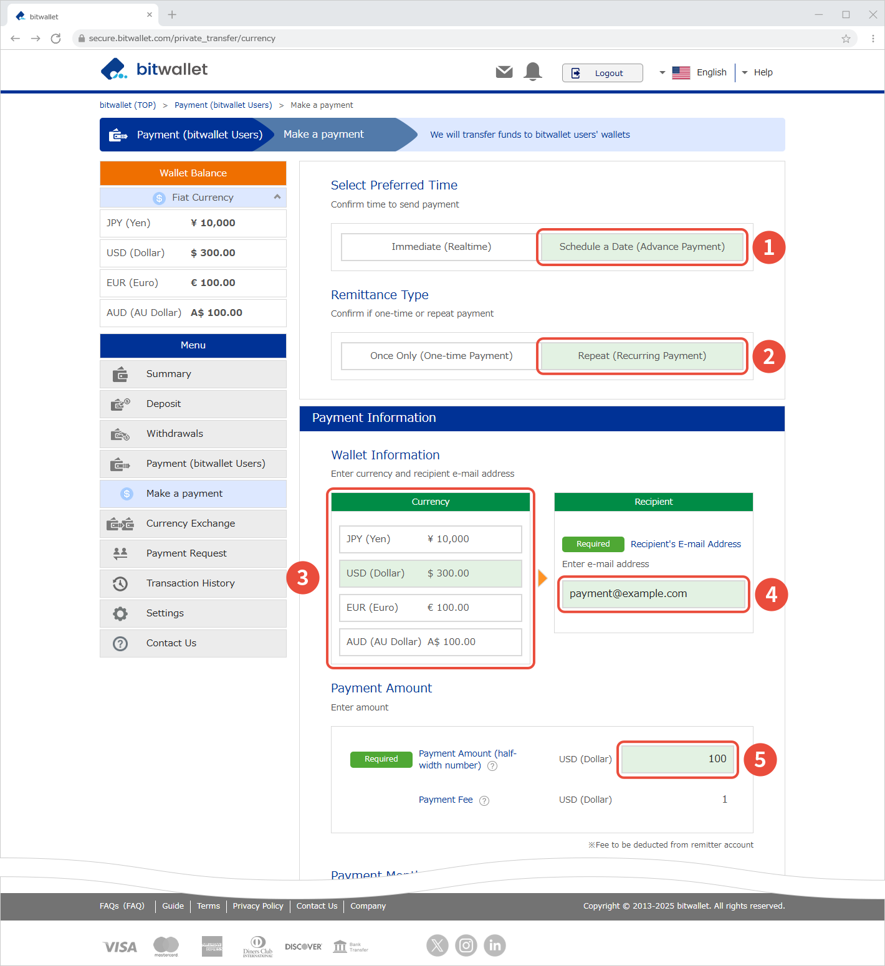The height and width of the screenshot is (966, 885).
Task: Click Payment Fee value of 1
Action: [x=724, y=800]
